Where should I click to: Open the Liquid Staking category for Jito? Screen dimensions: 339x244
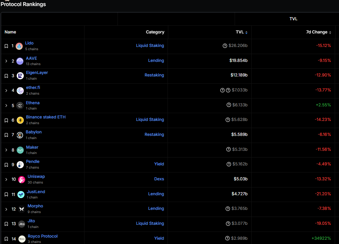(x=150, y=223)
